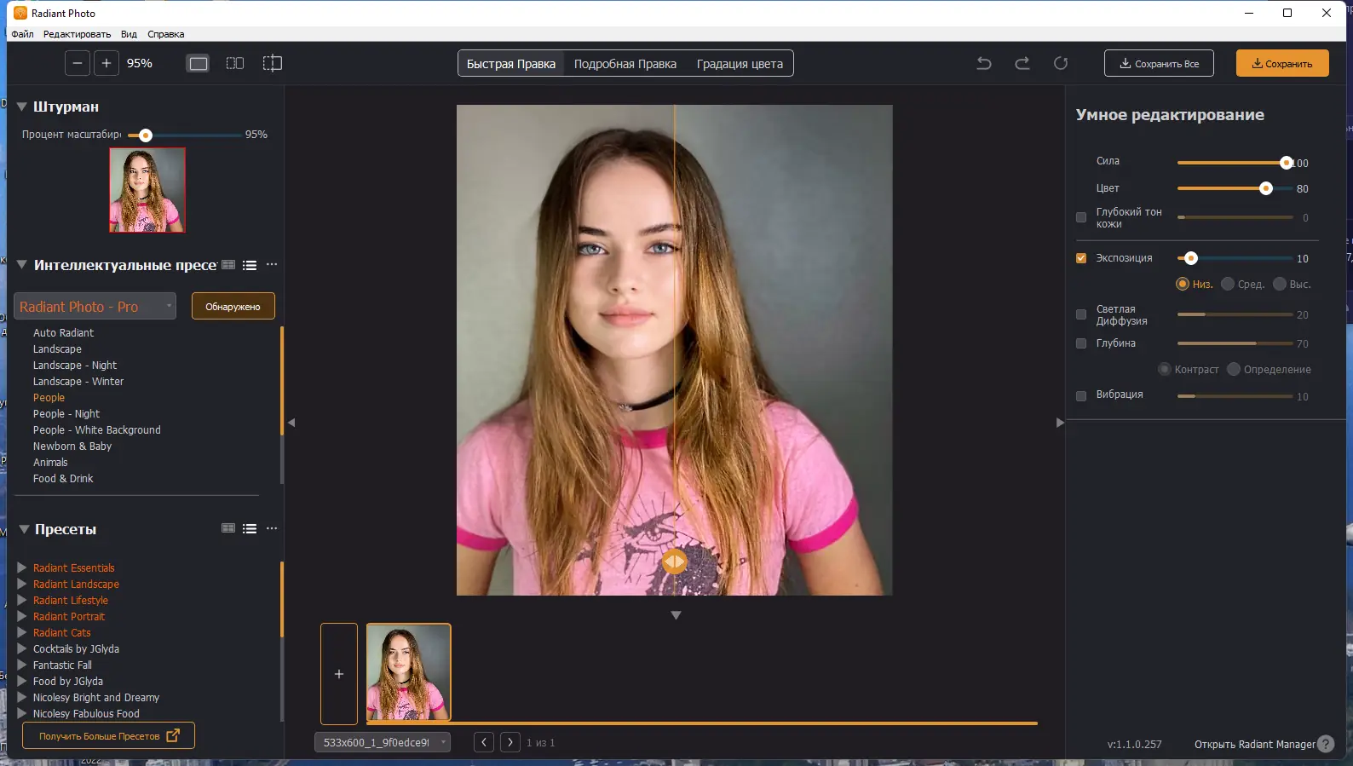Image resolution: width=1353 pixels, height=766 pixels.
Task: Click the orange Сохранить button
Action: pyautogui.click(x=1282, y=64)
